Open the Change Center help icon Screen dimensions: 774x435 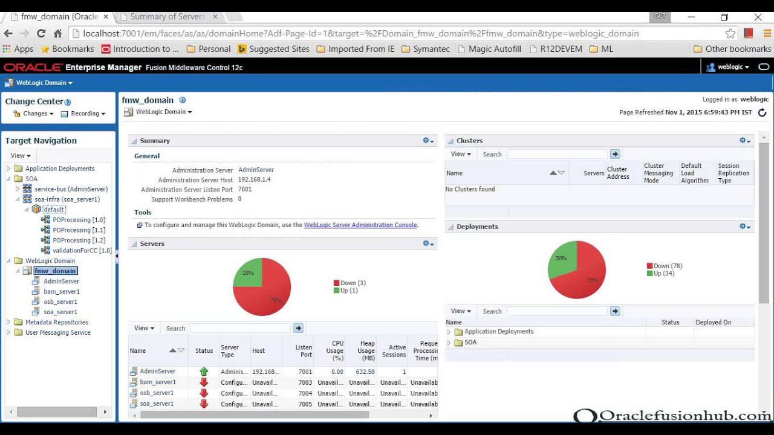tap(68, 102)
